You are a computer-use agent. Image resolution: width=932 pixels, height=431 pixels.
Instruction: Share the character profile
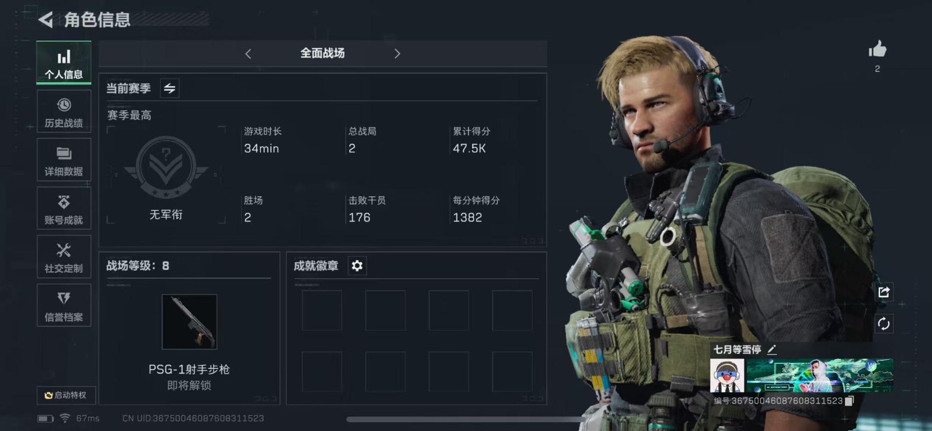[883, 292]
